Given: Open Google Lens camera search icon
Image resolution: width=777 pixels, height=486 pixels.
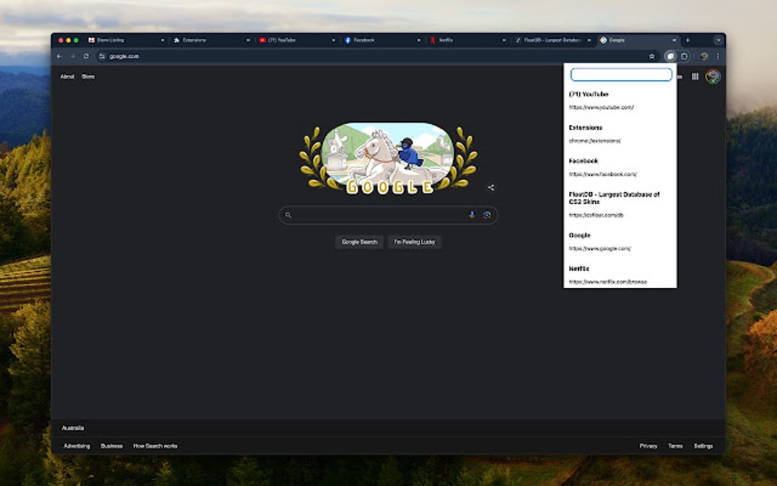Looking at the screenshot, I should (488, 215).
